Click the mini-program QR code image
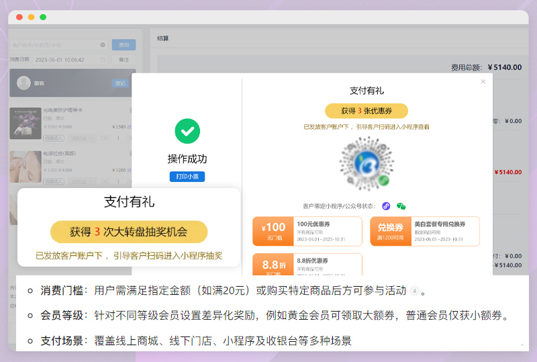537x362 pixels. click(367, 163)
